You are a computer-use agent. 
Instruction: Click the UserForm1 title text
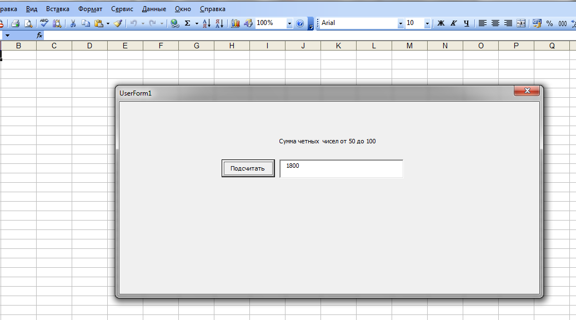point(136,93)
